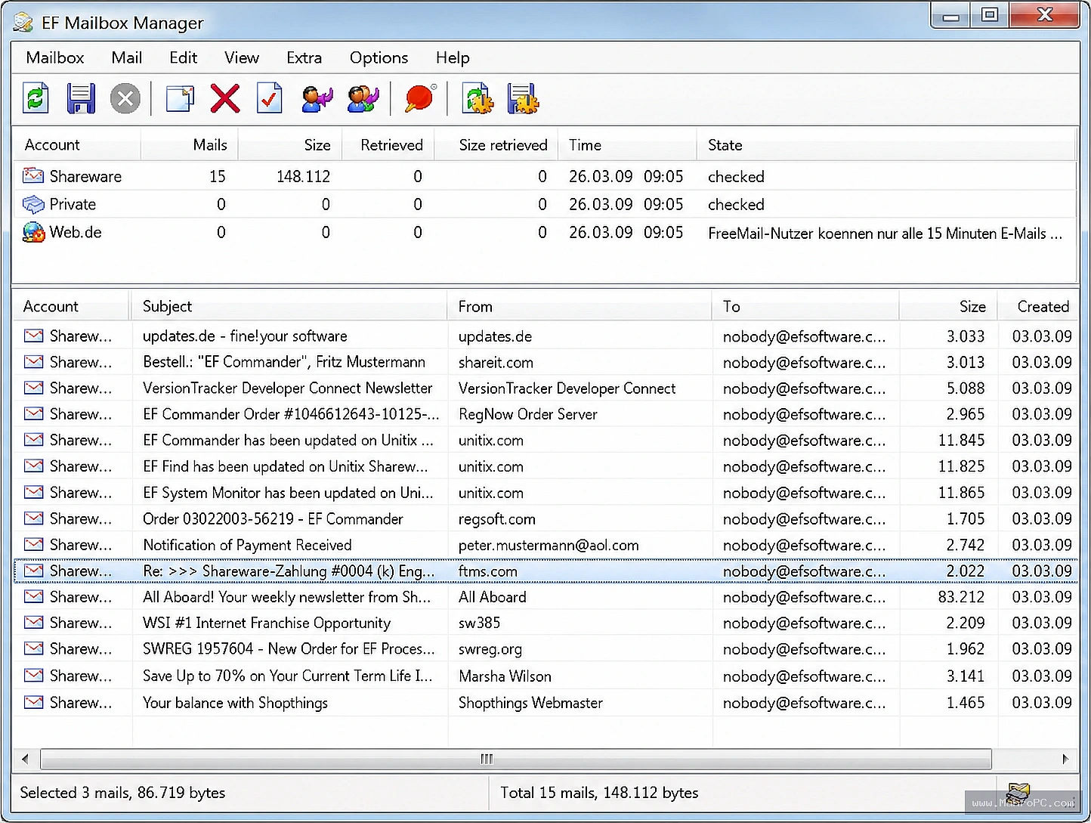Click envelope icon of Notification of Payment row
This screenshot has width=1091, height=823.
click(x=33, y=544)
